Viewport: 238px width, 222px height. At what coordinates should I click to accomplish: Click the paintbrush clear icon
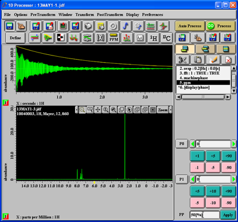tap(213, 60)
